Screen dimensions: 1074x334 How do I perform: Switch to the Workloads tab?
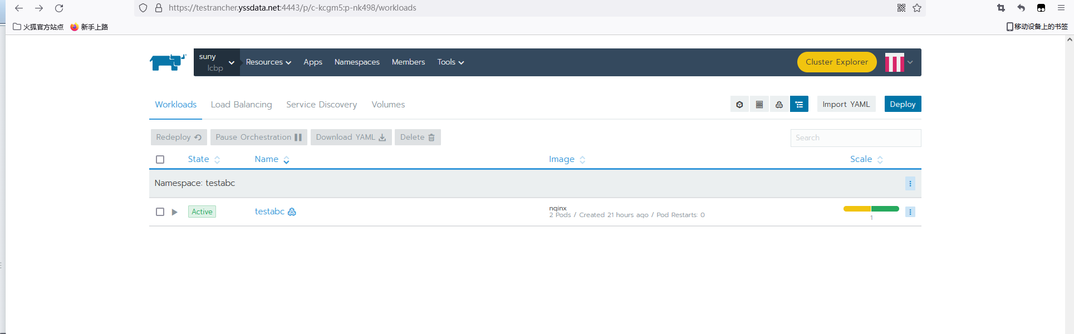pos(175,105)
